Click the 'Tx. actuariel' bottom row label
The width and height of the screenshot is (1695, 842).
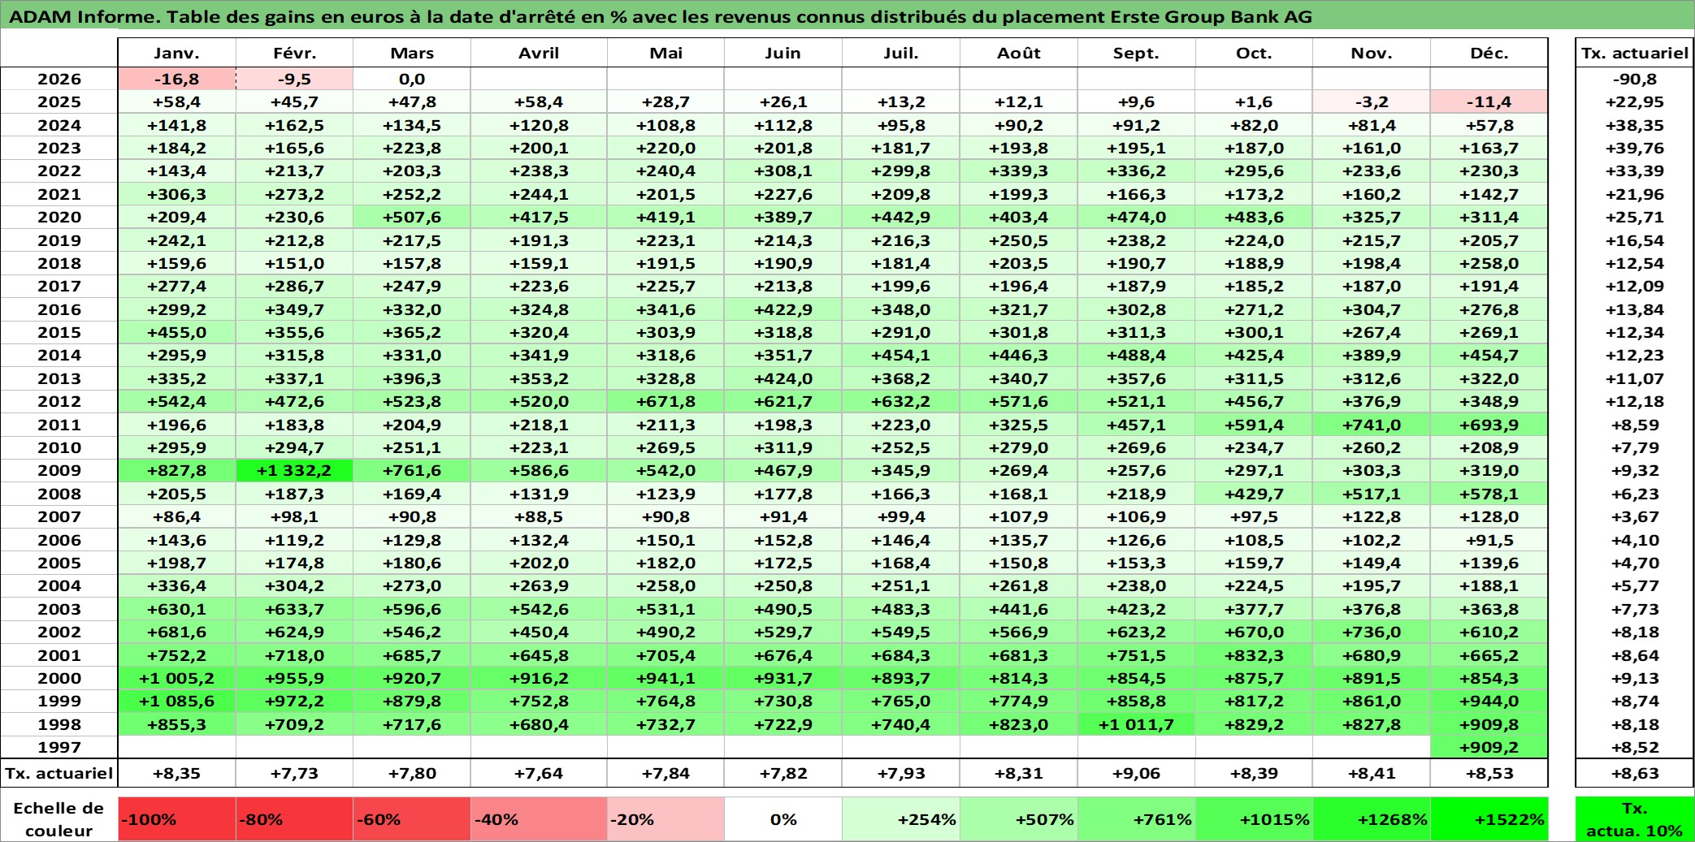point(59,773)
